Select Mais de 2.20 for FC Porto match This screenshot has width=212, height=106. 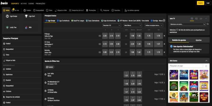click(132, 44)
